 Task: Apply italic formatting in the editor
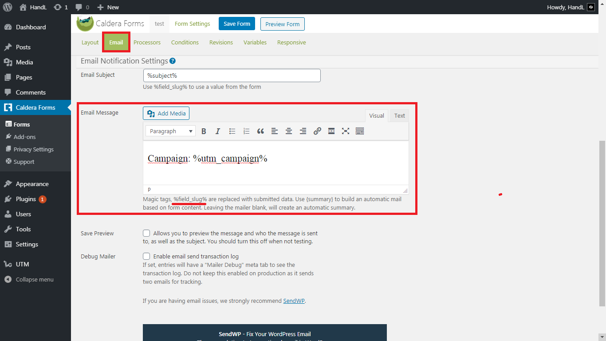coord(218,131)
